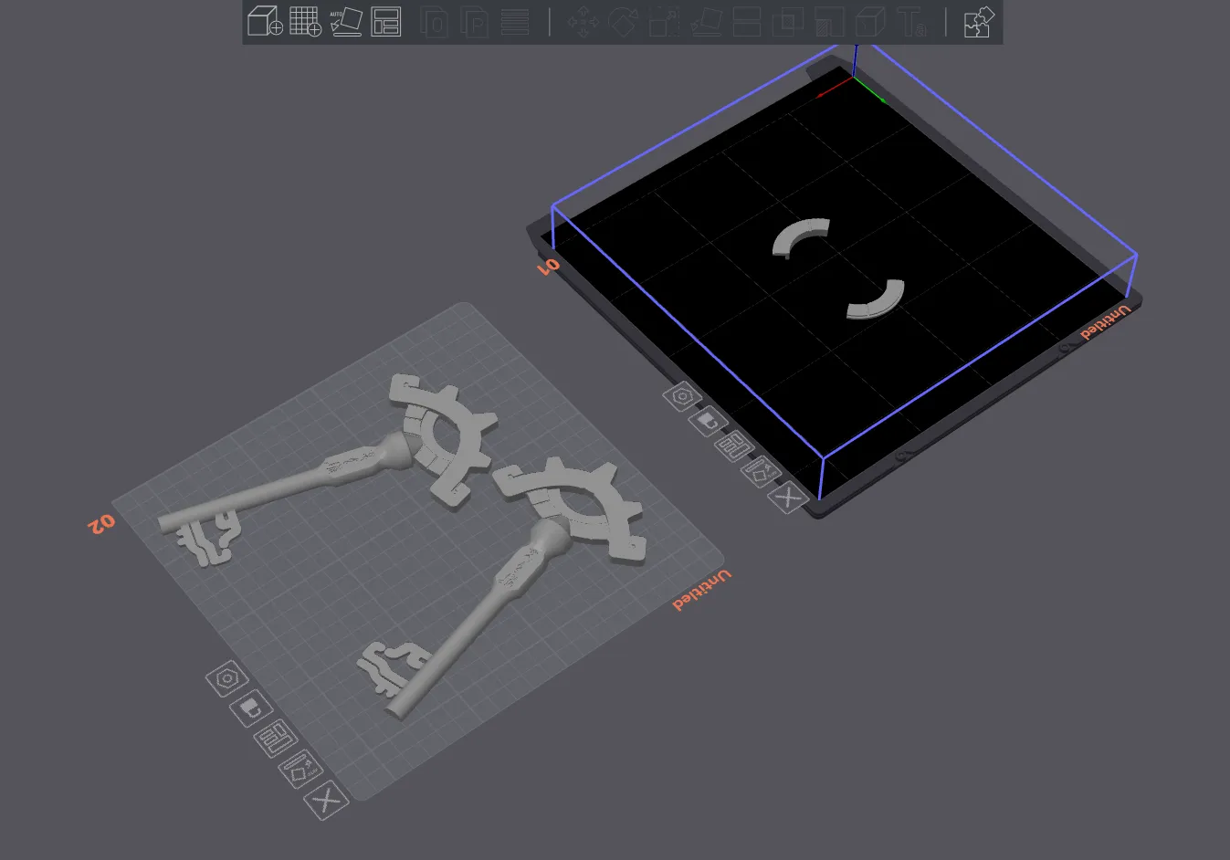Arrange objects on plate 01
Viewport: 1230px width, 860px height.
(x=733, y=446)
